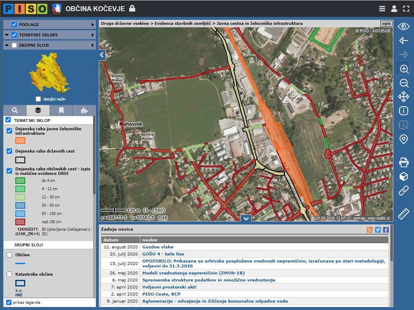414x310 pixels.
Task: Open the RSS feed for news
Action: tap(370, 230)
